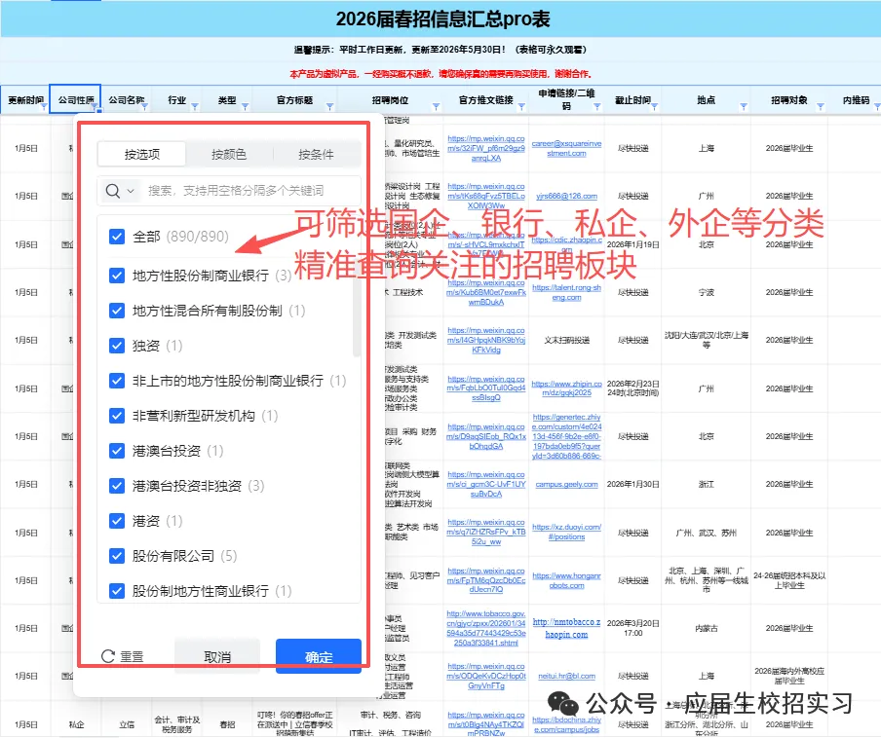Select the 浙江 location cell

(707, 484)
